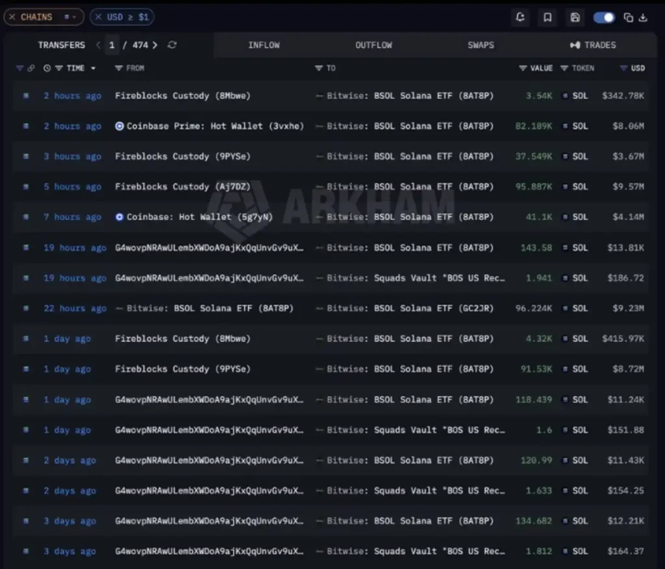The width and height of the screenshot is (665, 569).
Task: Click the SOL token in $4.14M row
Action: click(x=580, y=217)
